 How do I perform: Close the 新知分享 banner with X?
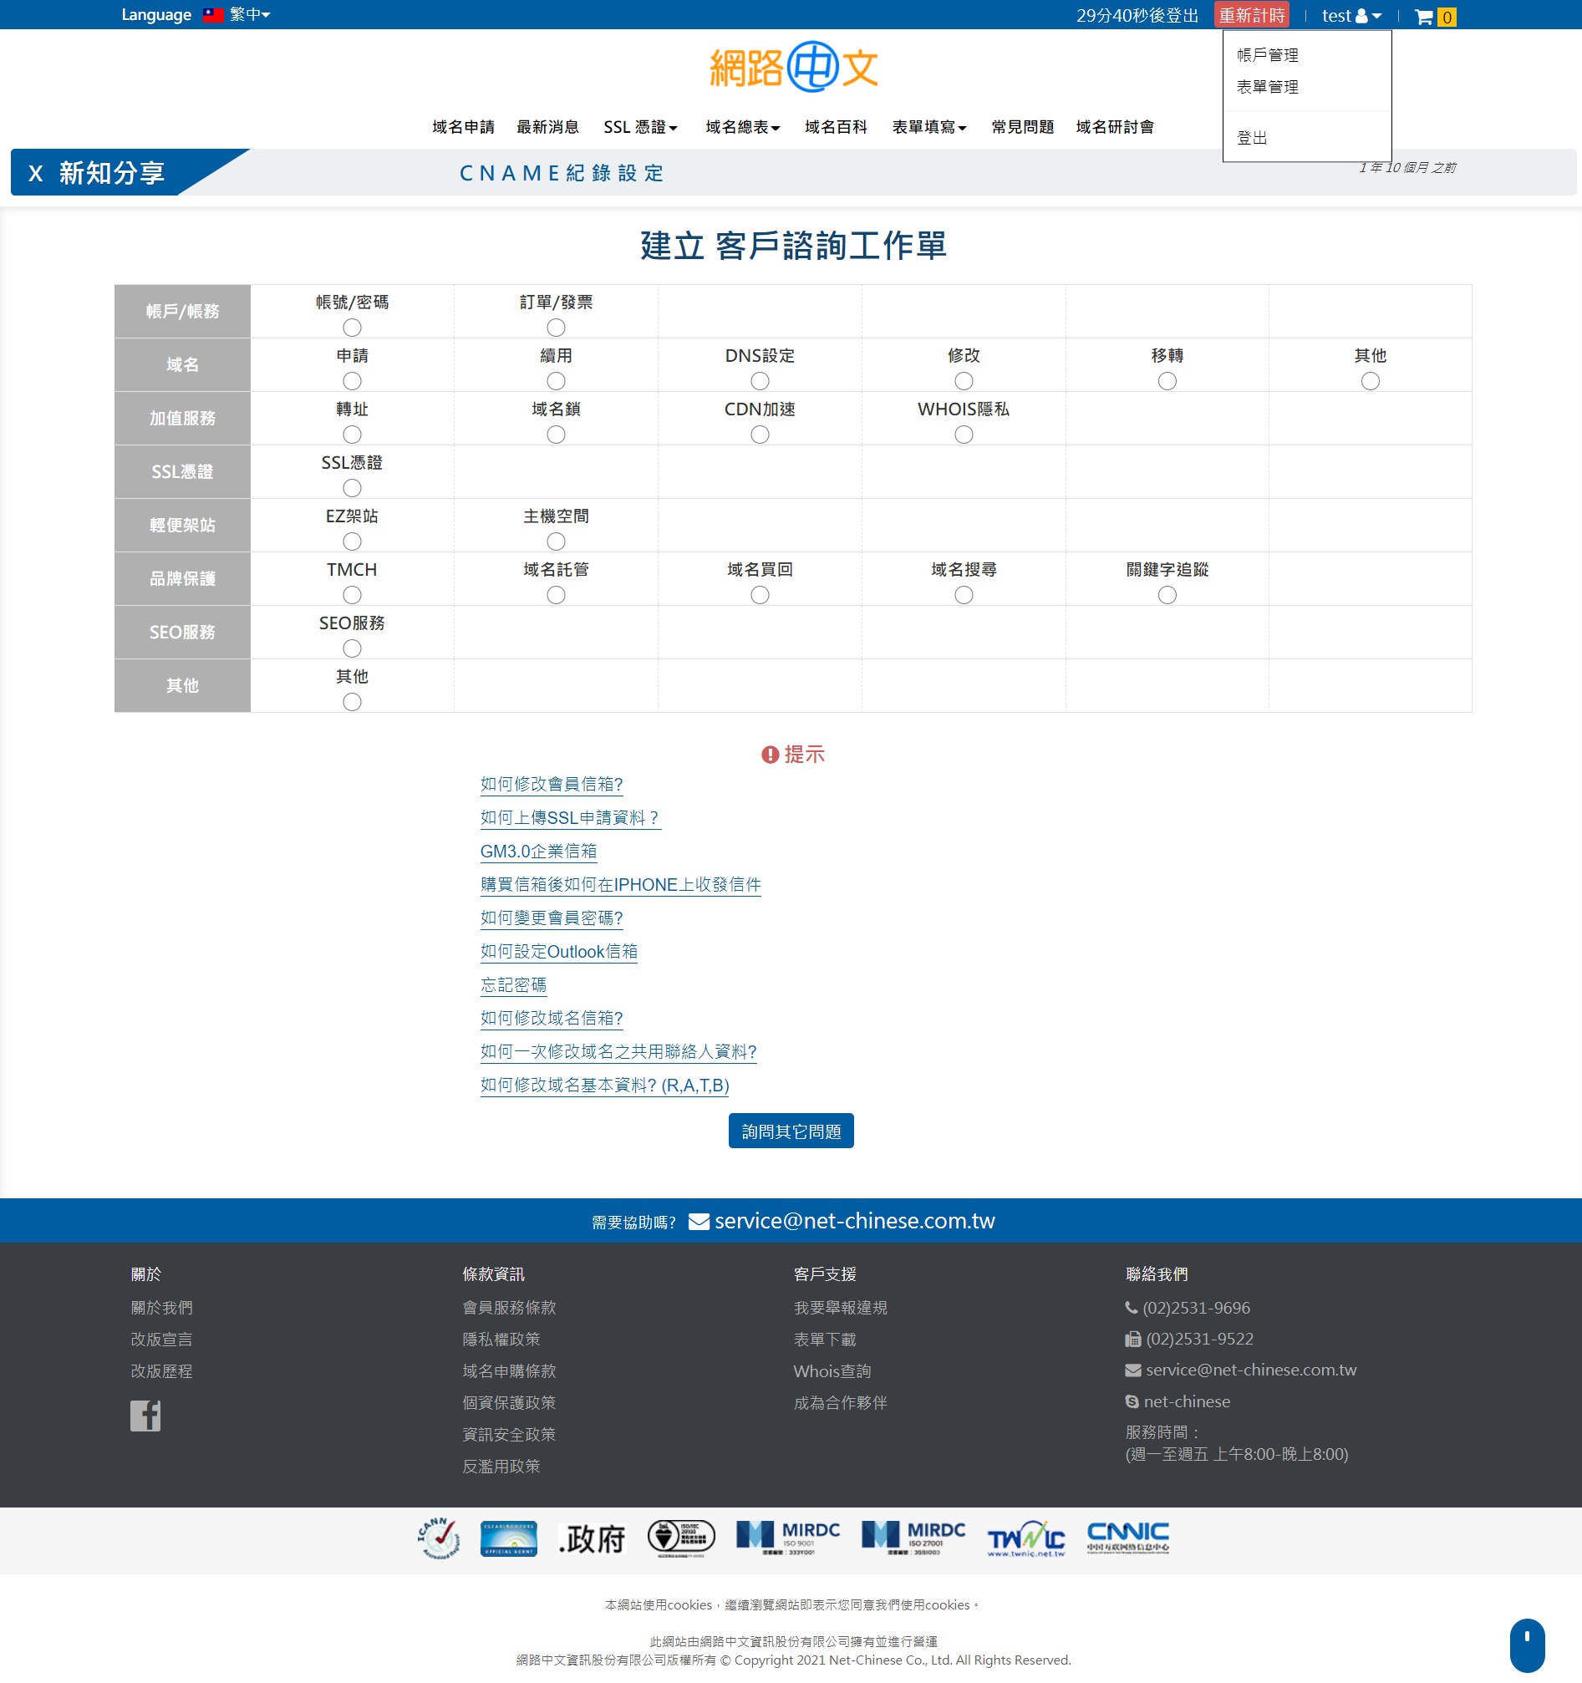click(x=35, y=174)
